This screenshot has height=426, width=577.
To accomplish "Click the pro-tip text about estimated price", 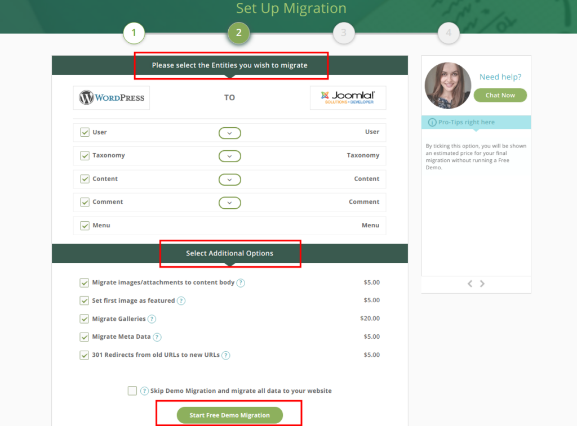I will click(476, 156).
